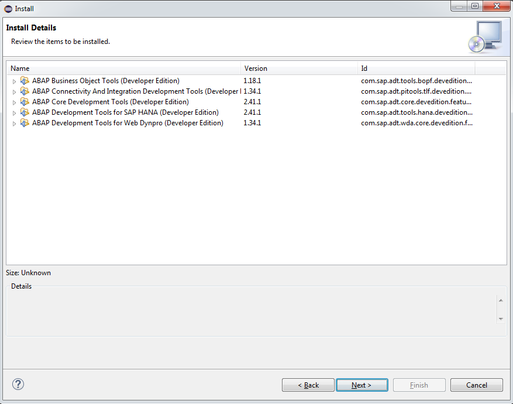The image size is (513, 404).
Task: Click id com.sap.adt.pitools.tlf.devedition cell
Action: (x=416, y=91)
